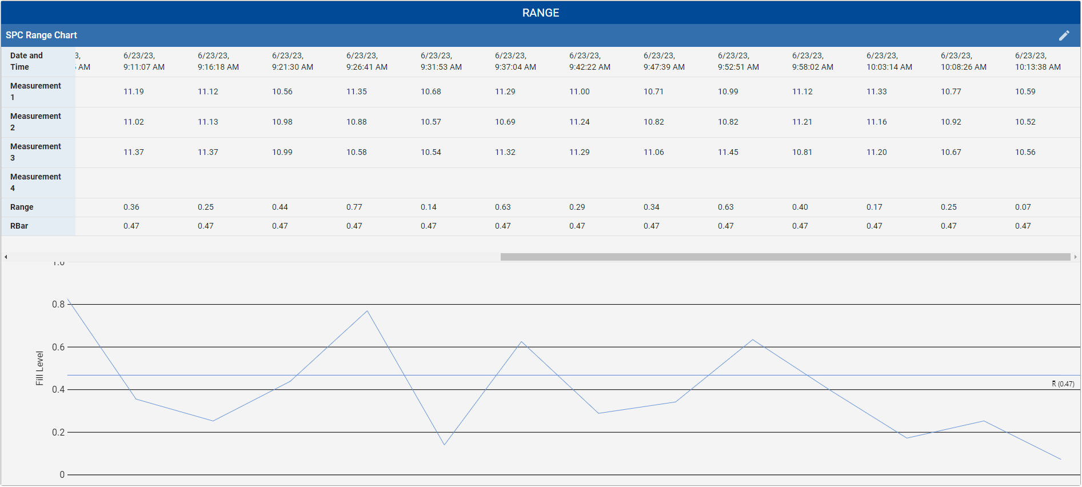Click the R̄ (0.47) chart line label
The image size is (1082, 487).
pyautogui.click(x=1063, y=384)
